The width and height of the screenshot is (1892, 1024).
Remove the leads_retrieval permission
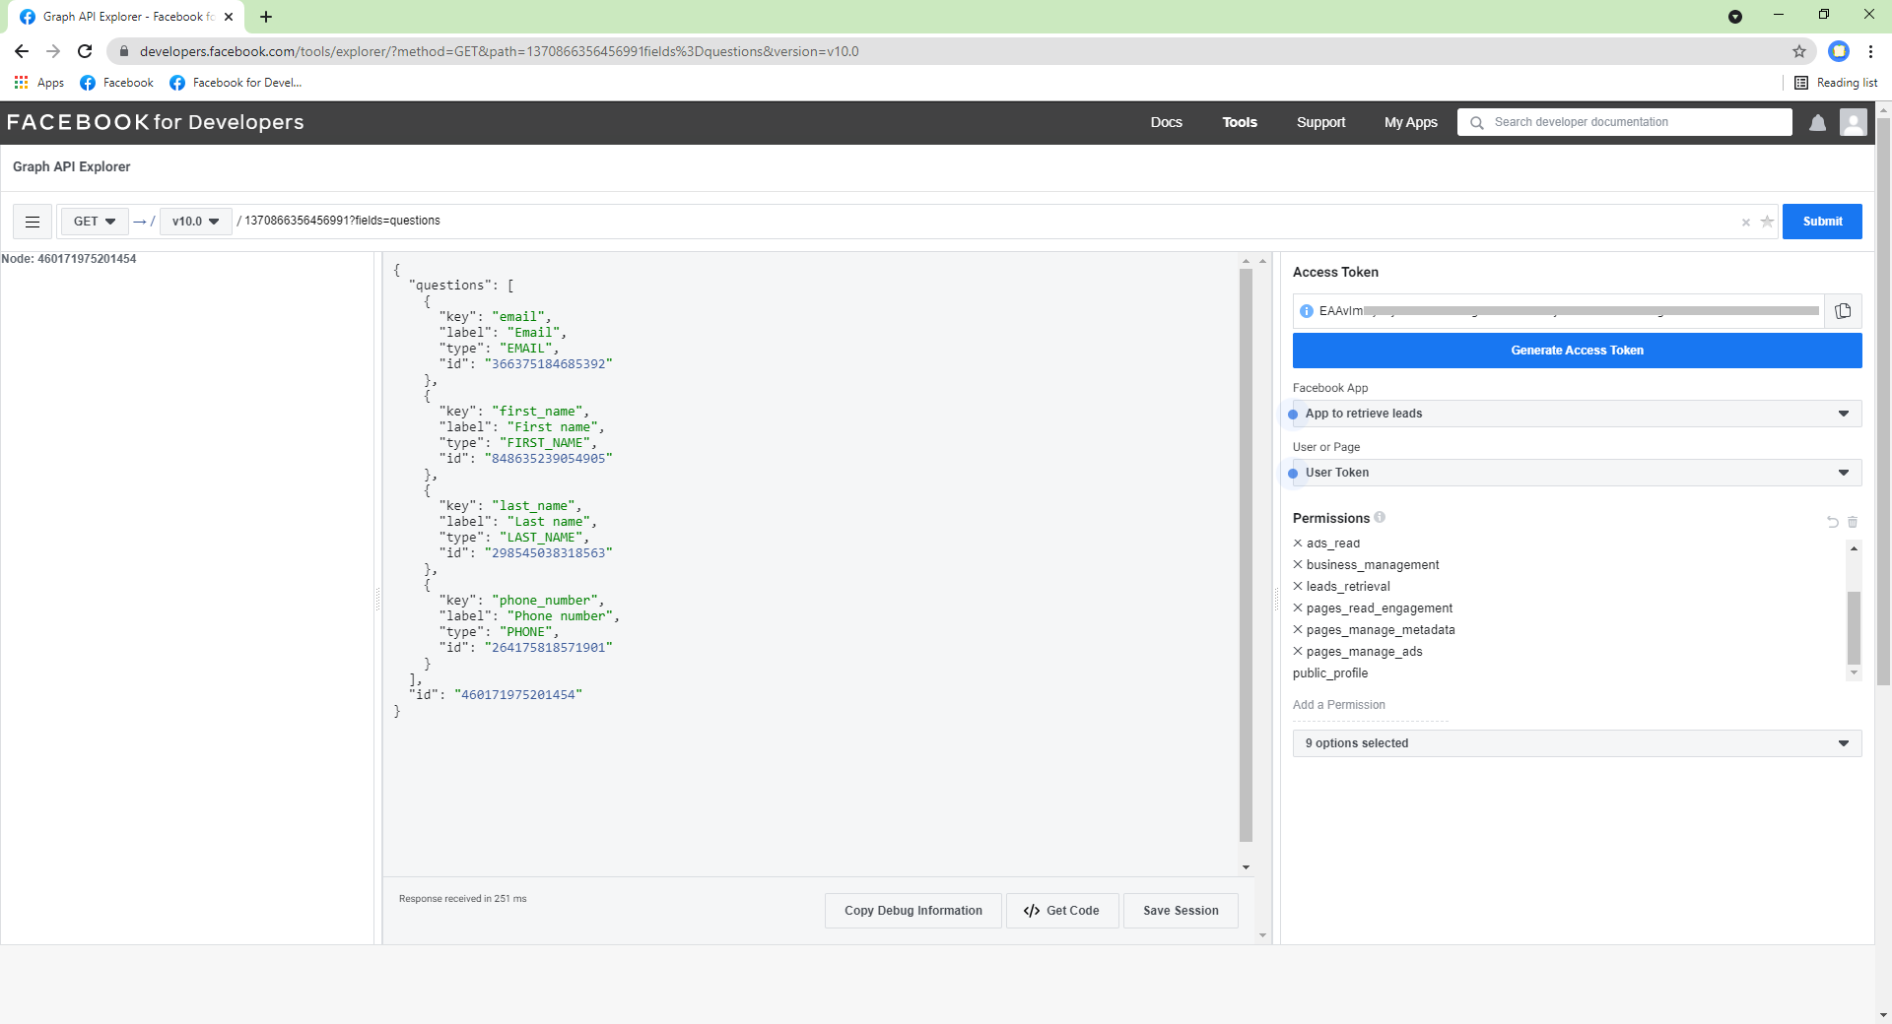(x=1298, y=586)
